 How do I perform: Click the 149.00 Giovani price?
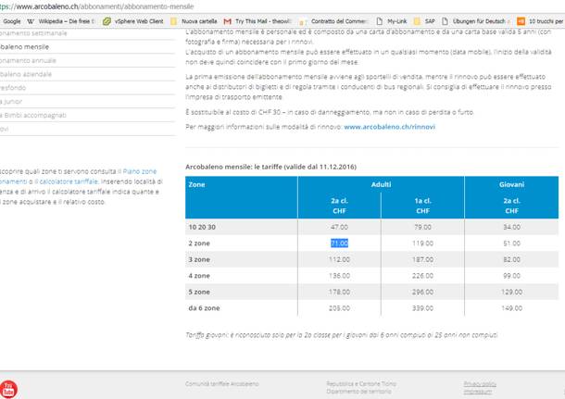tap(511, 308)
